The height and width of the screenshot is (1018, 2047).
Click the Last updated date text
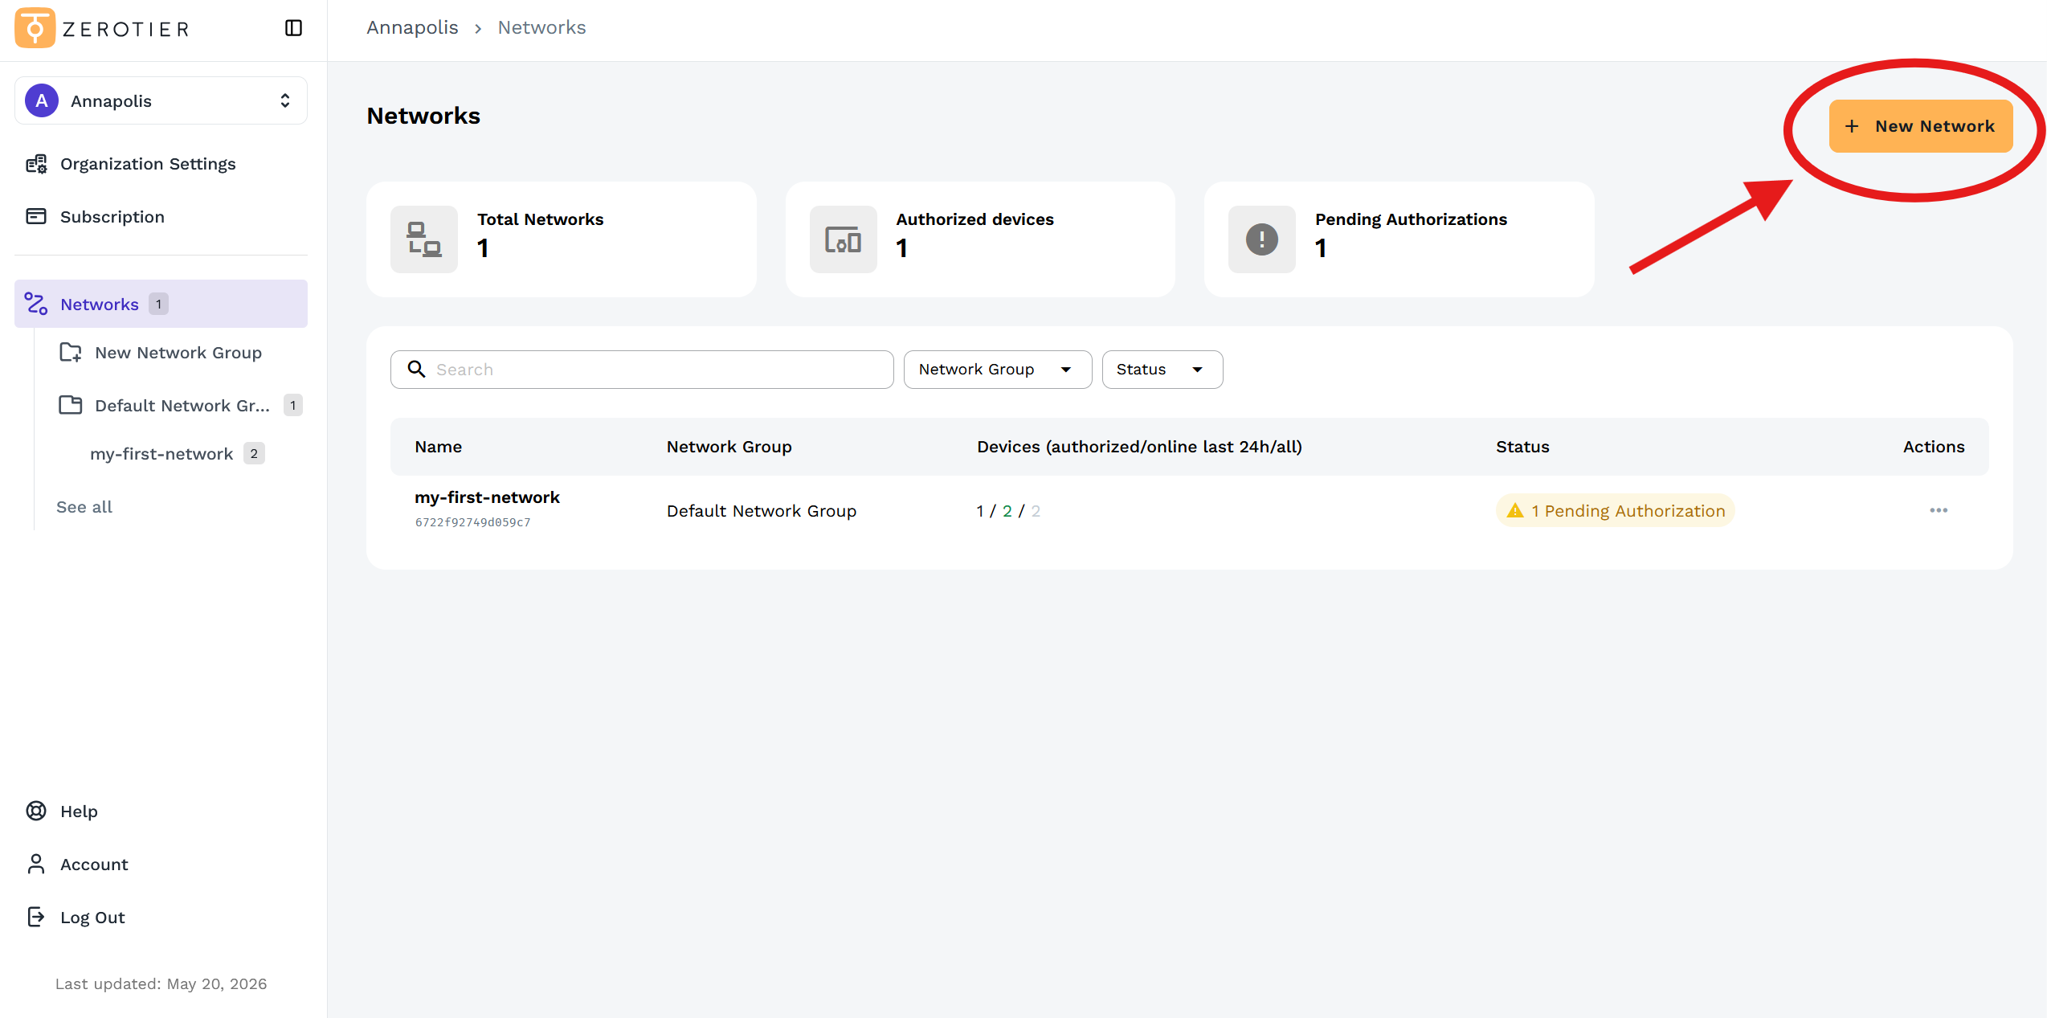coord(161,983)
